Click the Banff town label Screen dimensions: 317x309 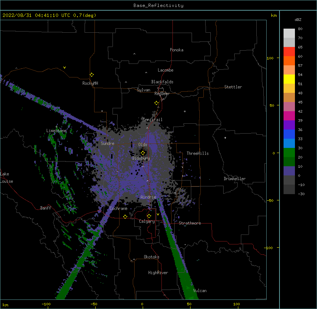[x=46, y=208]
